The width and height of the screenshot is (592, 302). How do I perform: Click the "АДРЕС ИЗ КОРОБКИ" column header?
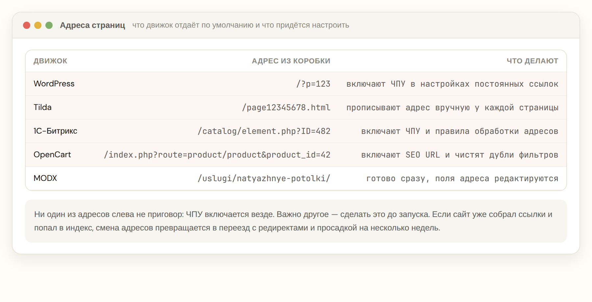click(291, 61)
